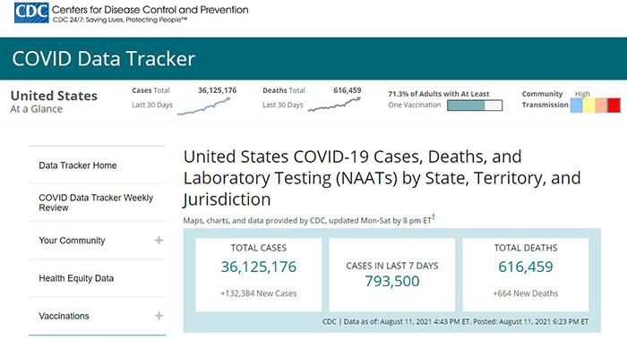
Task: Select the yellow moderate transmission swatch
Action: click(x=588, y=106)
